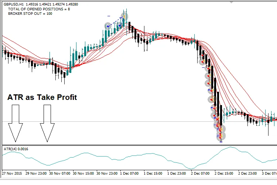This screenshot has width=277, height=185.
Task: Click the divider between chart and ATR window
Action: 138,145
